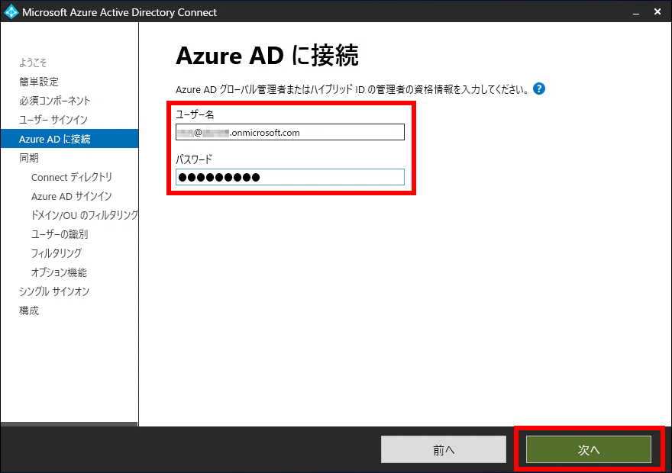Click the パスワード input field
Image resolution: width=672 pixels, height=473 pixels.
click(289, 177)
